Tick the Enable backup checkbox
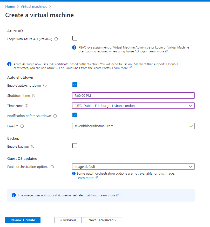210x227 pixels. (x=75, y=146)
